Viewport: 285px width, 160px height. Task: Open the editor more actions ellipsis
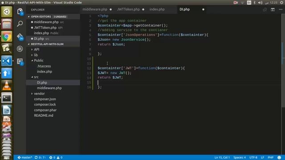[x=281, y=9]
